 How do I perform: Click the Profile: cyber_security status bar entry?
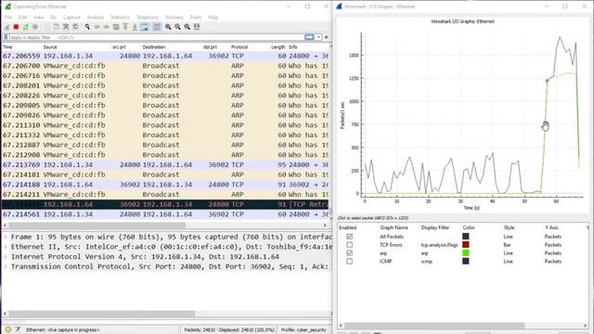click(x=303, y=330)
